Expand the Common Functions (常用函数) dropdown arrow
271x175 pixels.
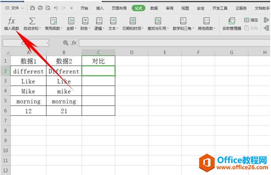tap(61, 28)
